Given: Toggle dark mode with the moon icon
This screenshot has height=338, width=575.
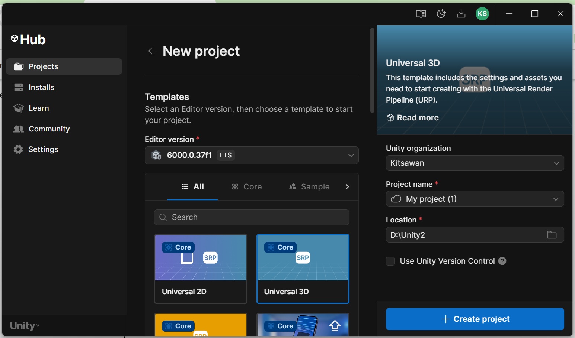Looking at the screenshot, I should (441, 14).
